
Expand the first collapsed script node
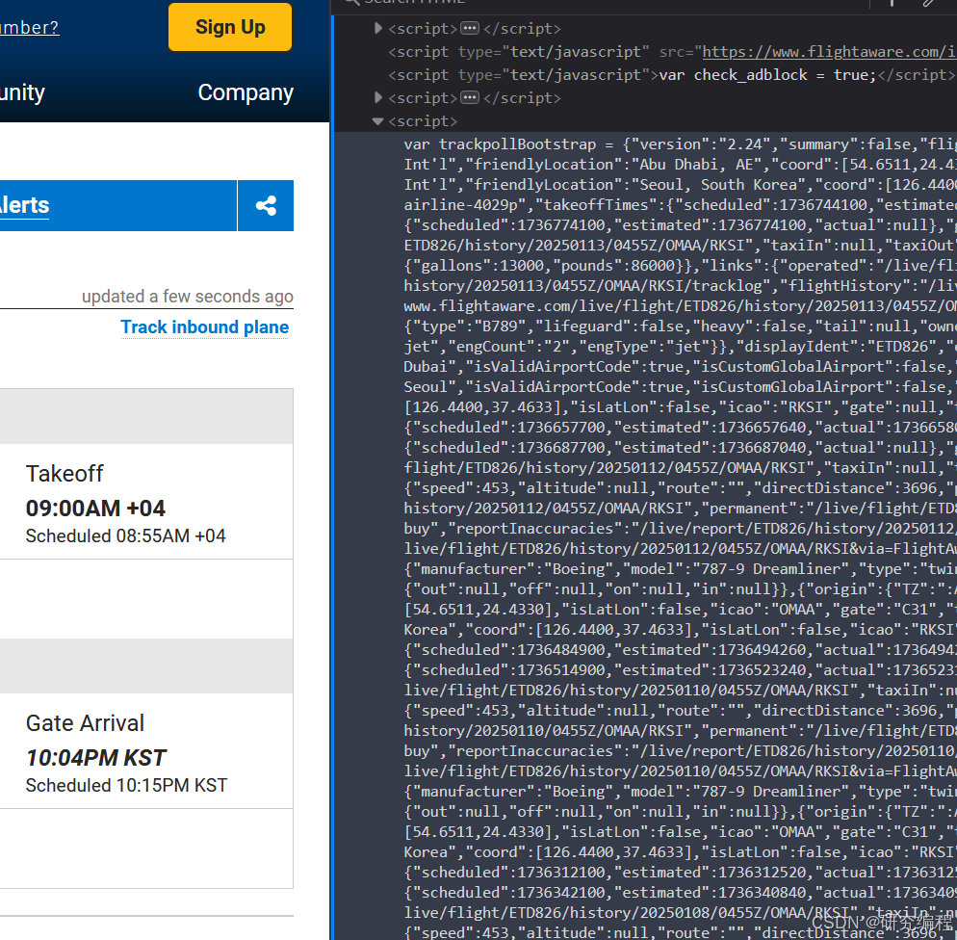pos(377,28)
